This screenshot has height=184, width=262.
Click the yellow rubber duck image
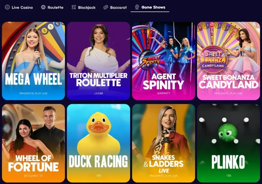point(99,133)
